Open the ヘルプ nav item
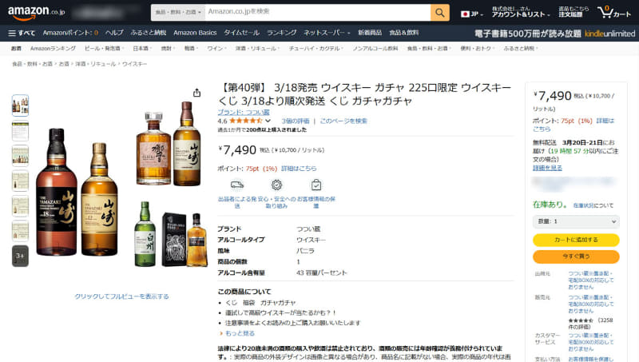Image resolution: width=639 pixels, height=362 pixels. pyautogui.click(x=114, y=33)
